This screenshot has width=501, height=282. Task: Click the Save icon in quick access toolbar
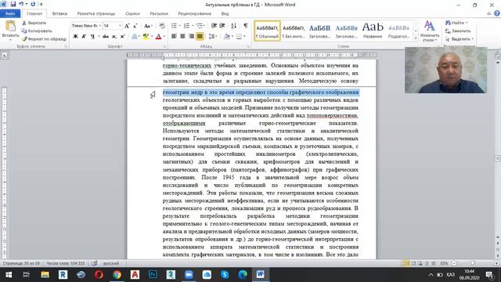pos(13,4)
